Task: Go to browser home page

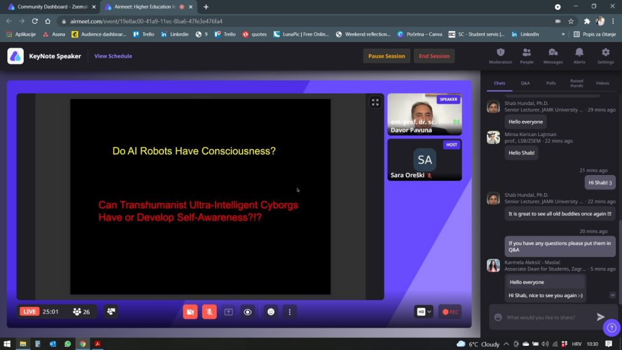Action: point(47,21)
